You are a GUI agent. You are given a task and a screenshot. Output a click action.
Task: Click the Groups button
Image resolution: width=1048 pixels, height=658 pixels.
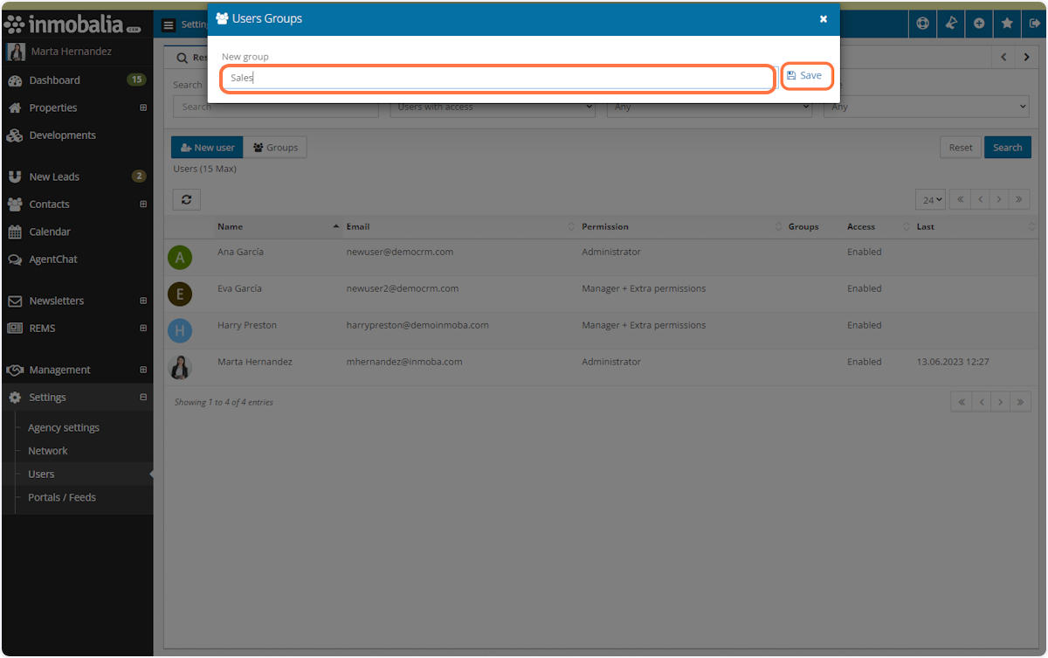(x=275, y=148)
